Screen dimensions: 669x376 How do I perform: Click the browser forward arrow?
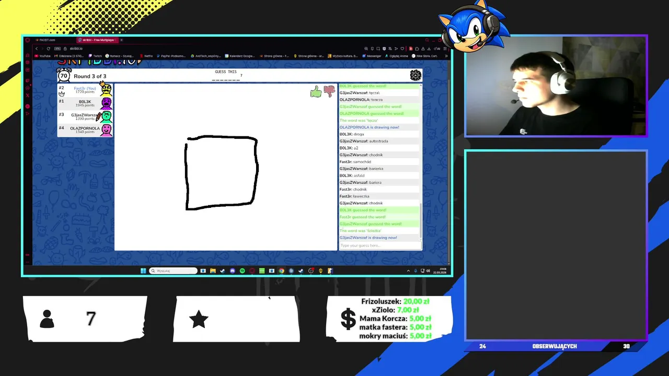(x=42, y=49)
